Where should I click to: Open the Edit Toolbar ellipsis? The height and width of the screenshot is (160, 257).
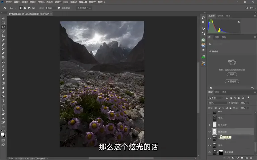pyautogui.click(x=3, y=127)
